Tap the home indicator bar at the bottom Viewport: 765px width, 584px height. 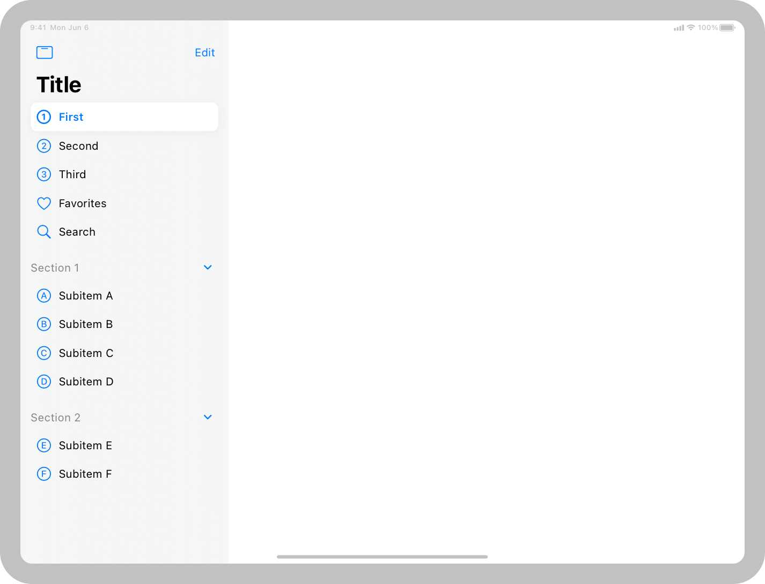point(382,557)
